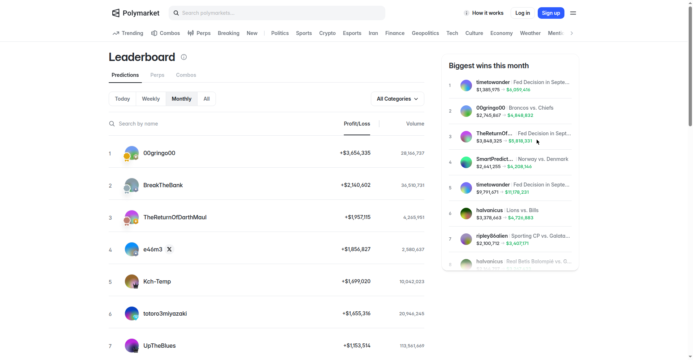Open the Crypto category
693x360 pixels.
pos(328,33)
